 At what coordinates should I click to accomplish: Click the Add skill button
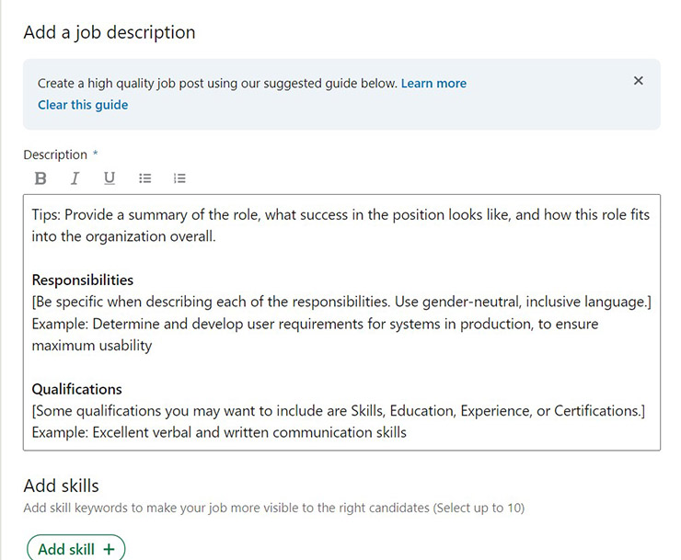tap(76, 548)
